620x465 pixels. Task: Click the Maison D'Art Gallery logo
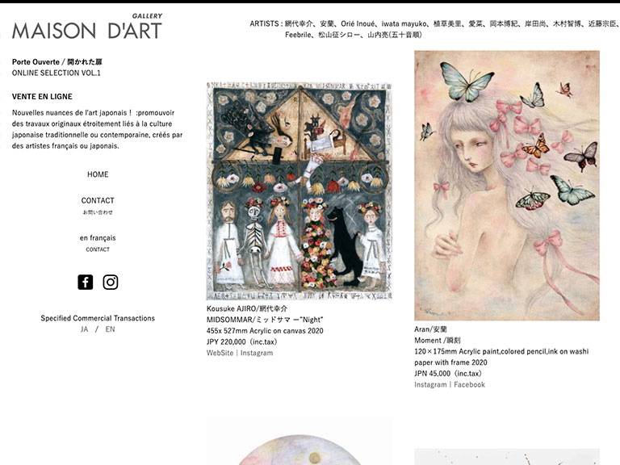click(87, 27)
